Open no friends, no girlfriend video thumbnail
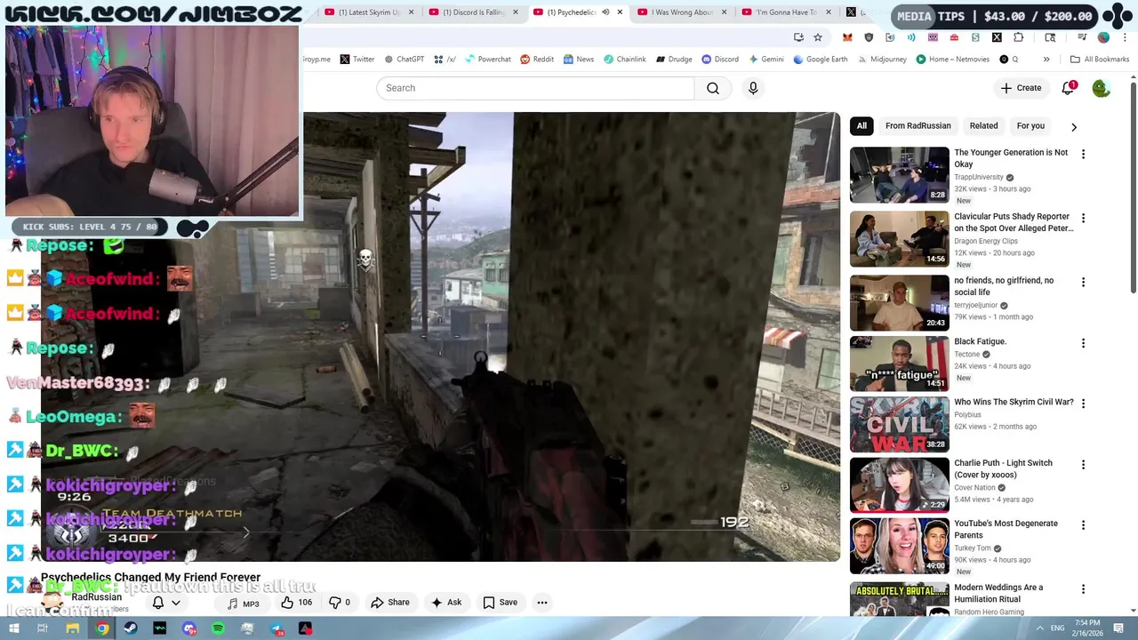 [899, 302]
